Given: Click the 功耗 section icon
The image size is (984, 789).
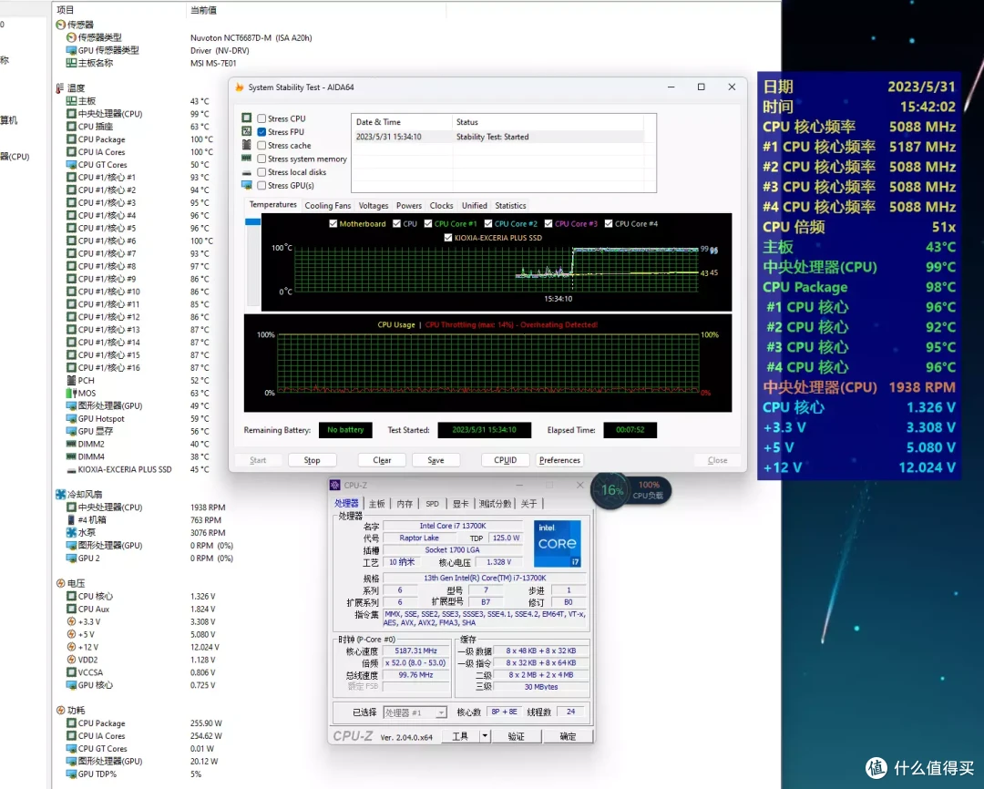Looking at the screenshot, I should pyautogui.click(x=60, y=710).
